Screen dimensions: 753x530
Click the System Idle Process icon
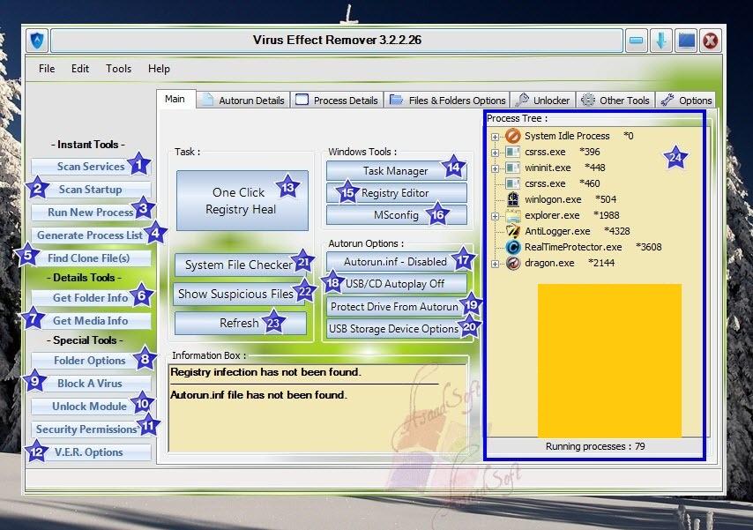tap(513, 136)
